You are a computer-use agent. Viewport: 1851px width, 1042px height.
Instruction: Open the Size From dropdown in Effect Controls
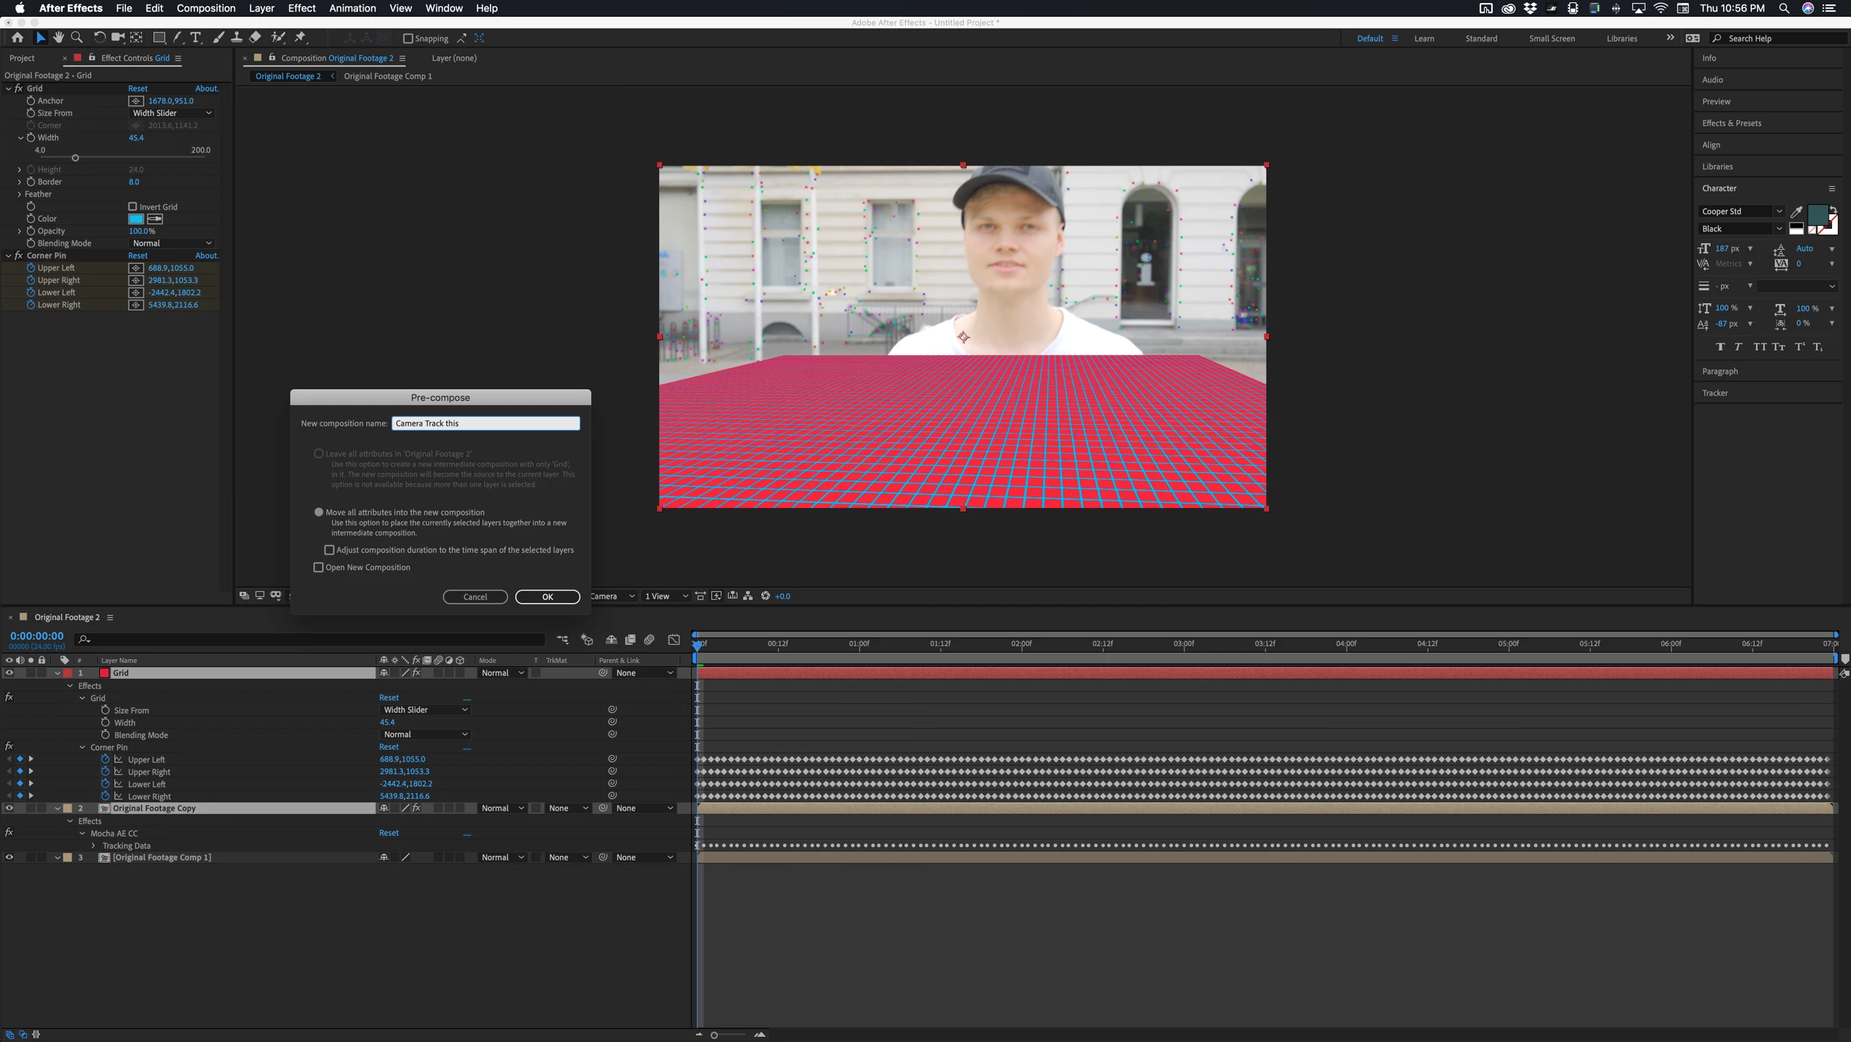[x=171, y=113]
